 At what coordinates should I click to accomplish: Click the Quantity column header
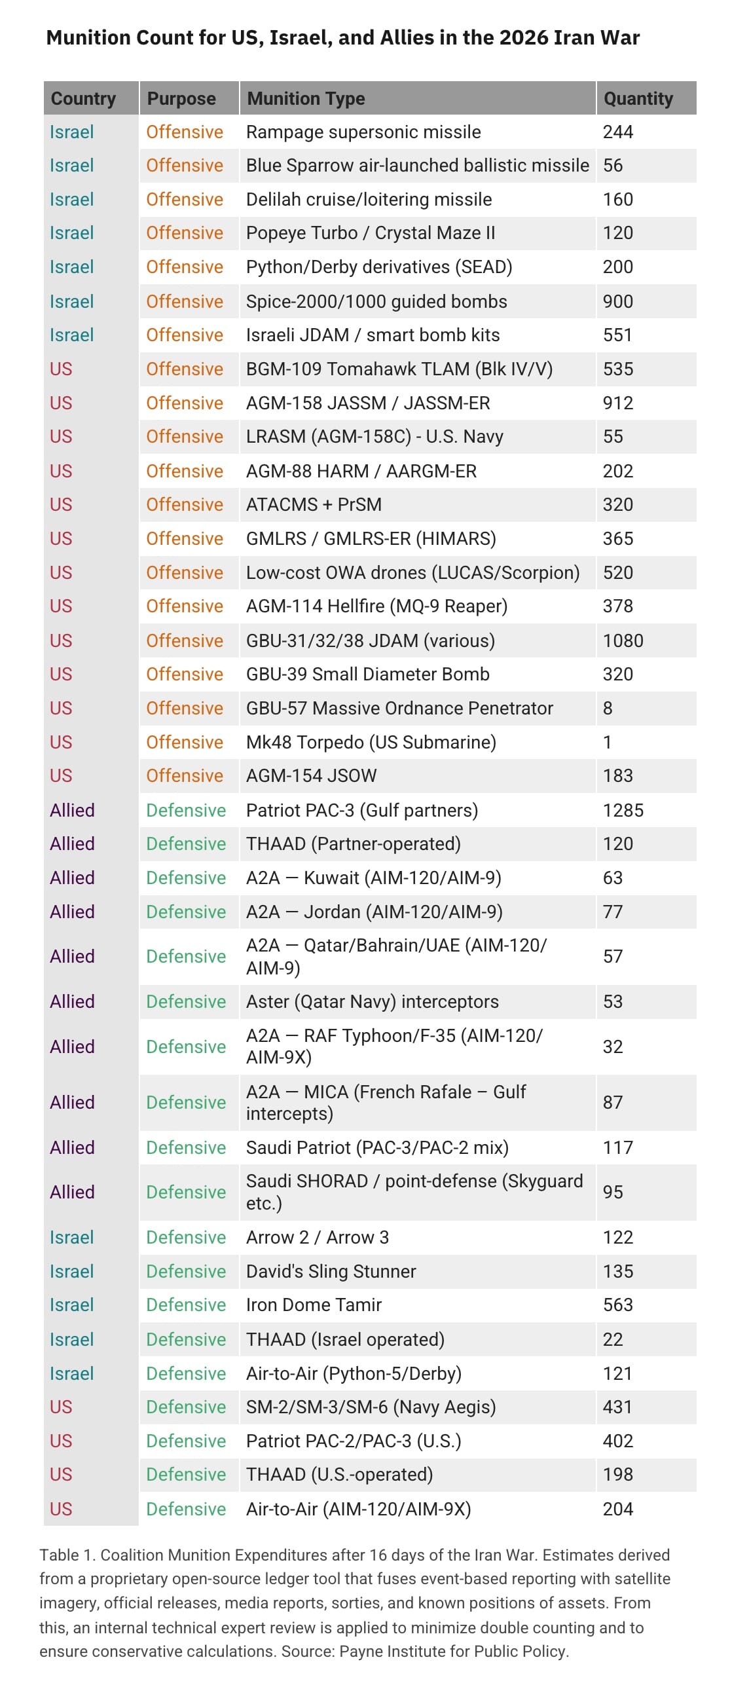tap(638, 99)
